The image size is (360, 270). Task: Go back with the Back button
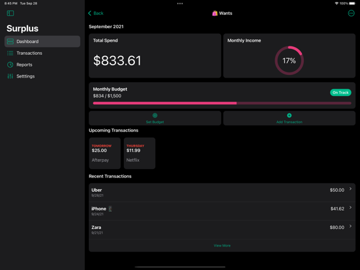click(x=96, y=13)
